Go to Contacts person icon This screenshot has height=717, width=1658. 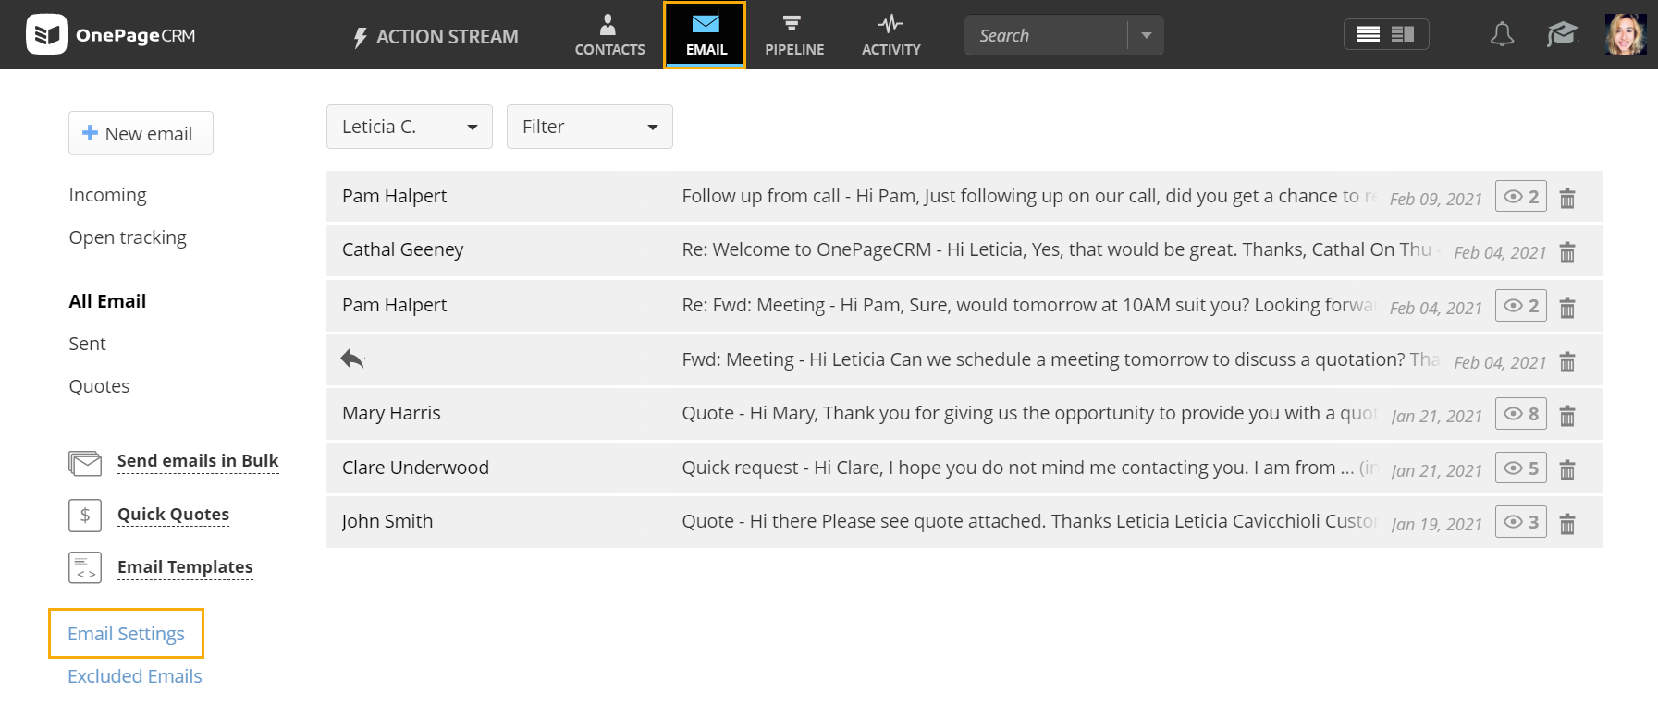(608, 24)
